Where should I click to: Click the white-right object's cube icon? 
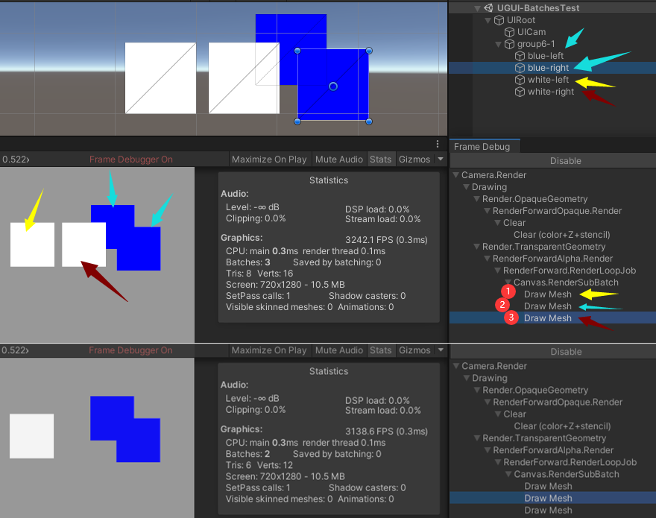coord(520,92)
